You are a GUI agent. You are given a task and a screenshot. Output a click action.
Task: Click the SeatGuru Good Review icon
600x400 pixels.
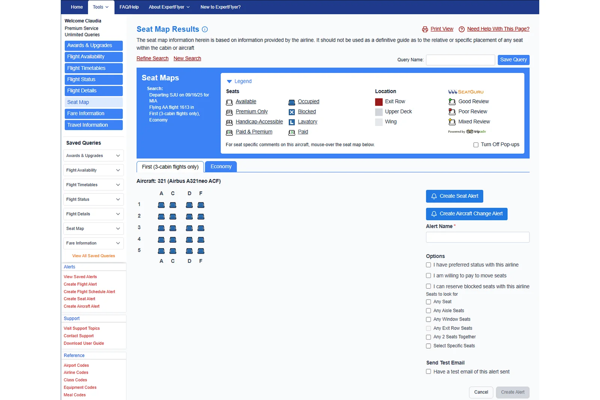(452, 102)
